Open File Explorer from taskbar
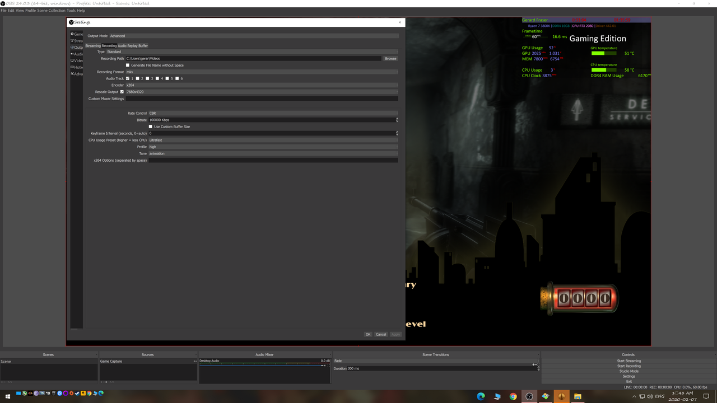Screen dimensions: 717x403 [x=578, y=396]
